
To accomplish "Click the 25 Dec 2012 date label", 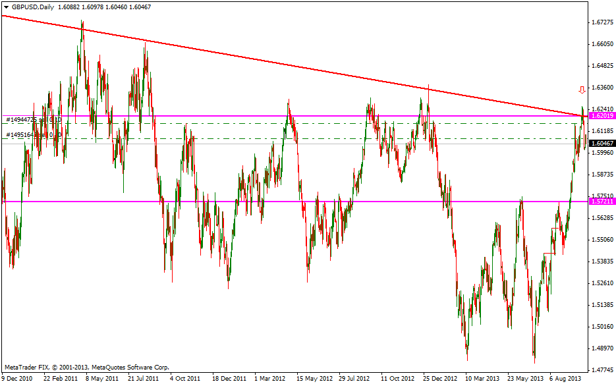I will (439, 379).
